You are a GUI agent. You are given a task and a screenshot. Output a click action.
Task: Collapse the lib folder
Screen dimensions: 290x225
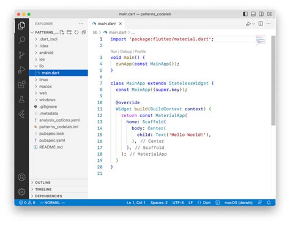[59, 66]
